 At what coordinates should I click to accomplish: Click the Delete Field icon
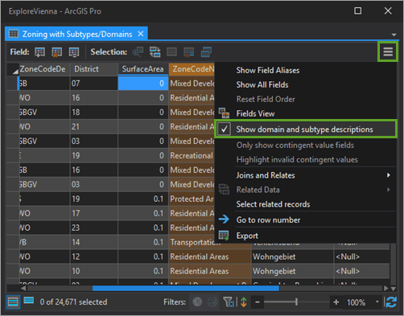[x=56, y=52]
